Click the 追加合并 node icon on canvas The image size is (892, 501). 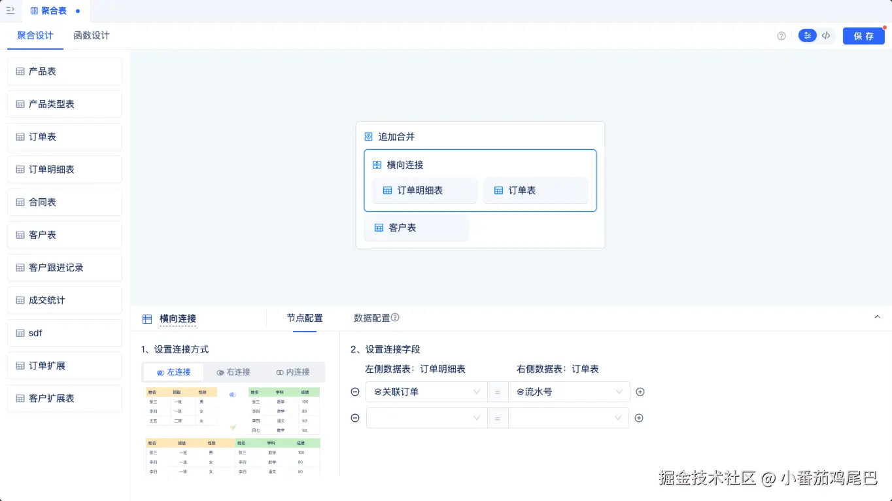click(x=368, y=137)
